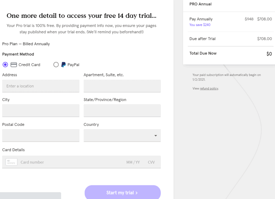Click the Country dropdown arrow
This screenshot has height=199, width=275.
pyautogui.click(x=155, y=136)
